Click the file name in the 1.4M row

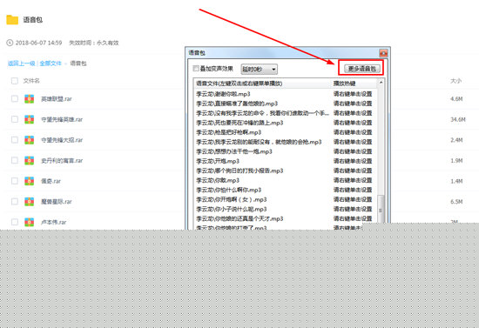pyautogui.click(x=51, y=181)
